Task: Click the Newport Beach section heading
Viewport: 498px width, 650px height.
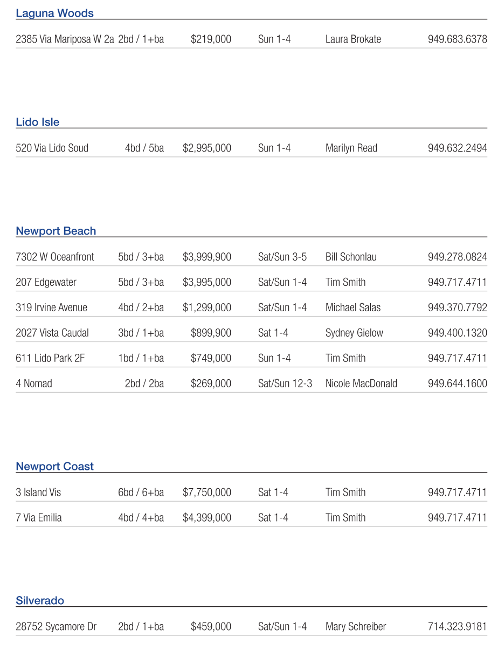Action: pyautogui.click(x=56, y=231)
